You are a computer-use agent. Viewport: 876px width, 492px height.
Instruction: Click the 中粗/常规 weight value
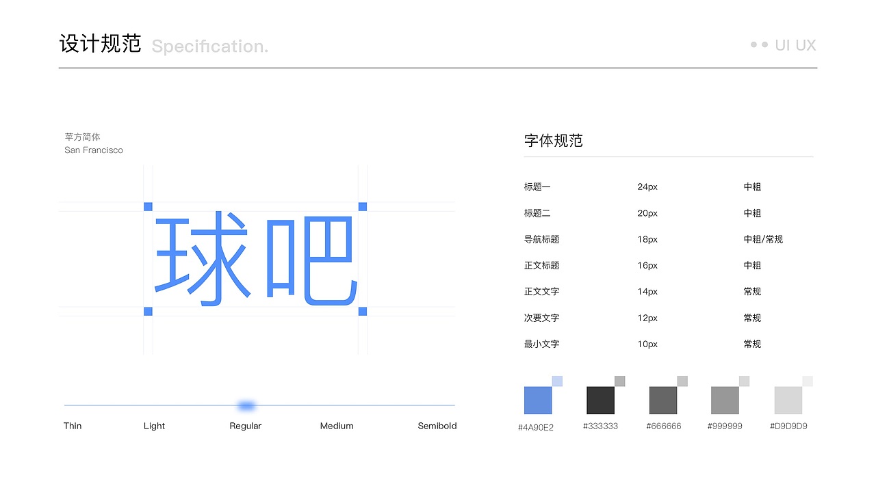[x=763, y=239]
